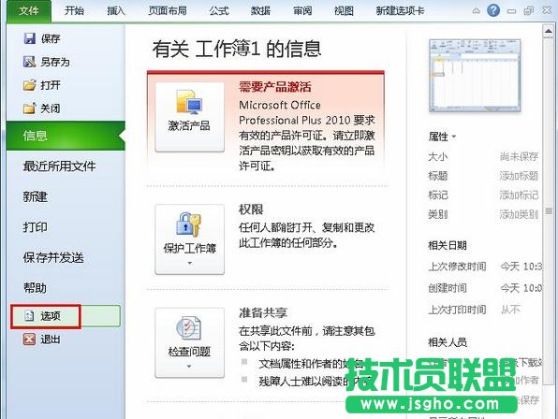Click the 需要产品激活 red heading
This screenshot has height=419, width=558.
(x=275, y=87)
